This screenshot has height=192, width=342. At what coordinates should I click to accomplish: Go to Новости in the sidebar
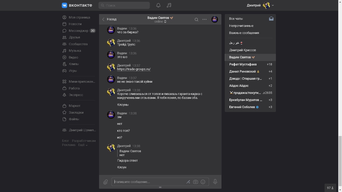[x=75, y=24]
